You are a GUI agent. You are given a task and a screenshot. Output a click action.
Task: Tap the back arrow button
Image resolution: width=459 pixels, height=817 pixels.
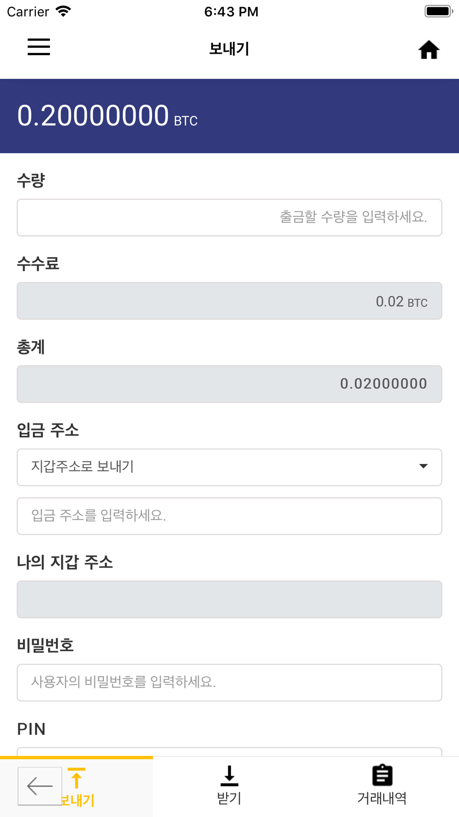point(40,786)
